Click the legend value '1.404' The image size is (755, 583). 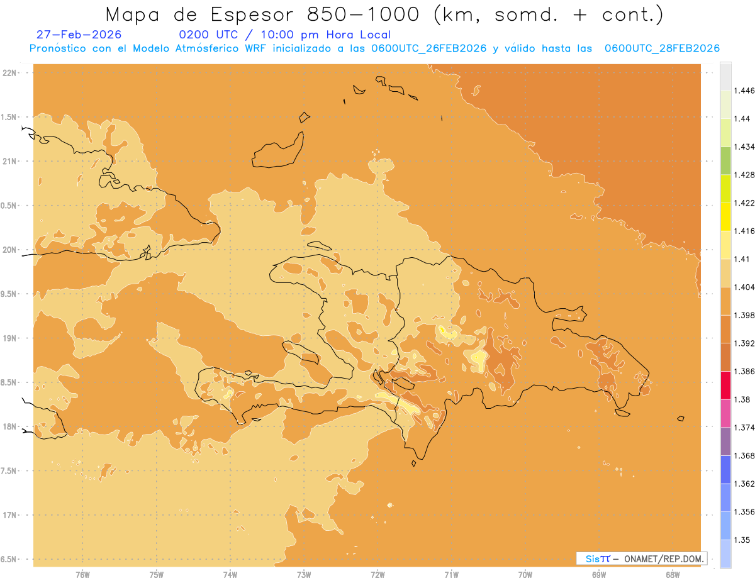(x=744, y=287)
